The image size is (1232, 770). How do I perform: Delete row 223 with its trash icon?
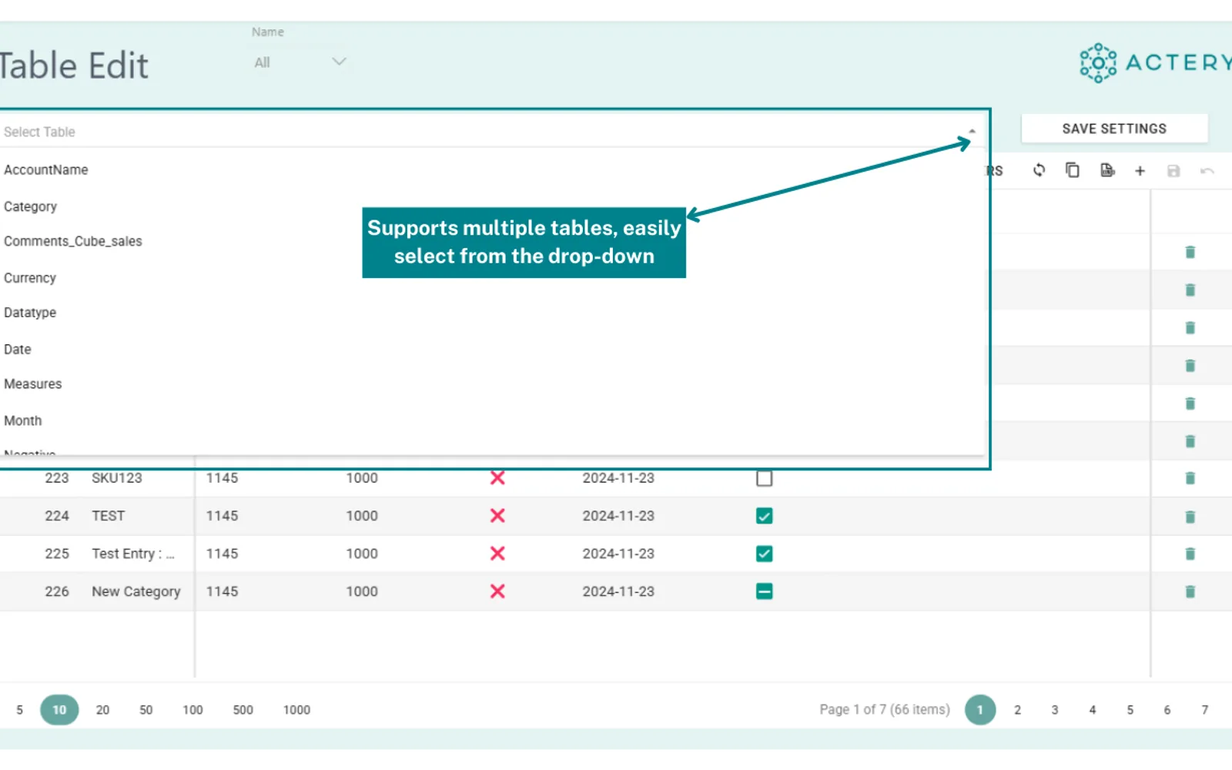click(1190, 478)
